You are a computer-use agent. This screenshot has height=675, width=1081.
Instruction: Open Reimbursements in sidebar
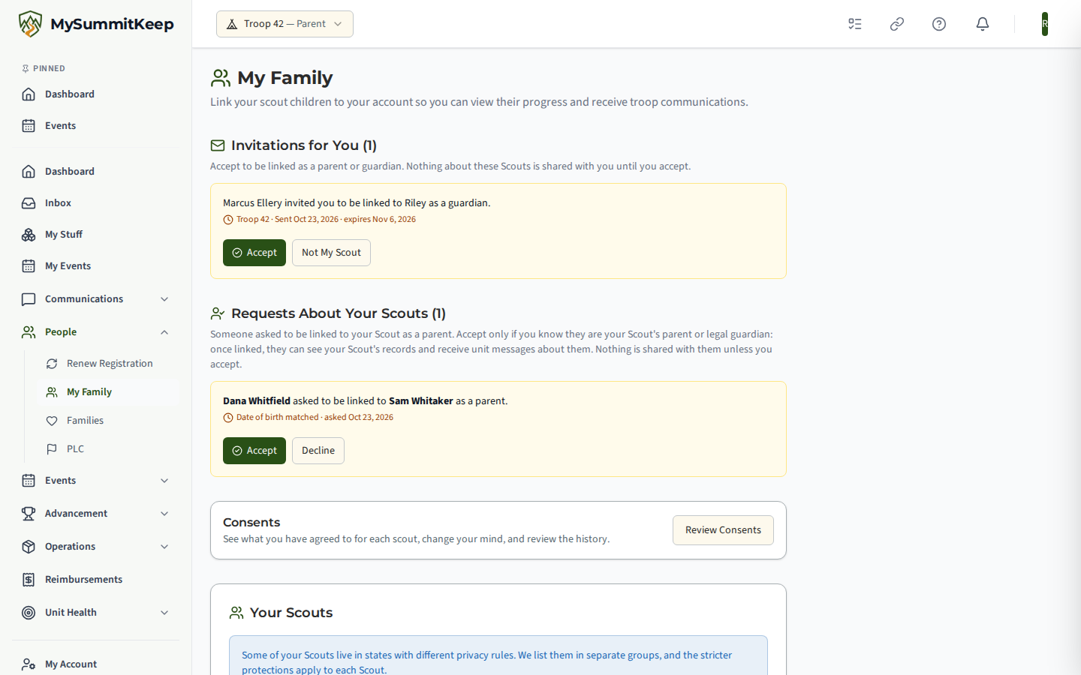(96, 580)
